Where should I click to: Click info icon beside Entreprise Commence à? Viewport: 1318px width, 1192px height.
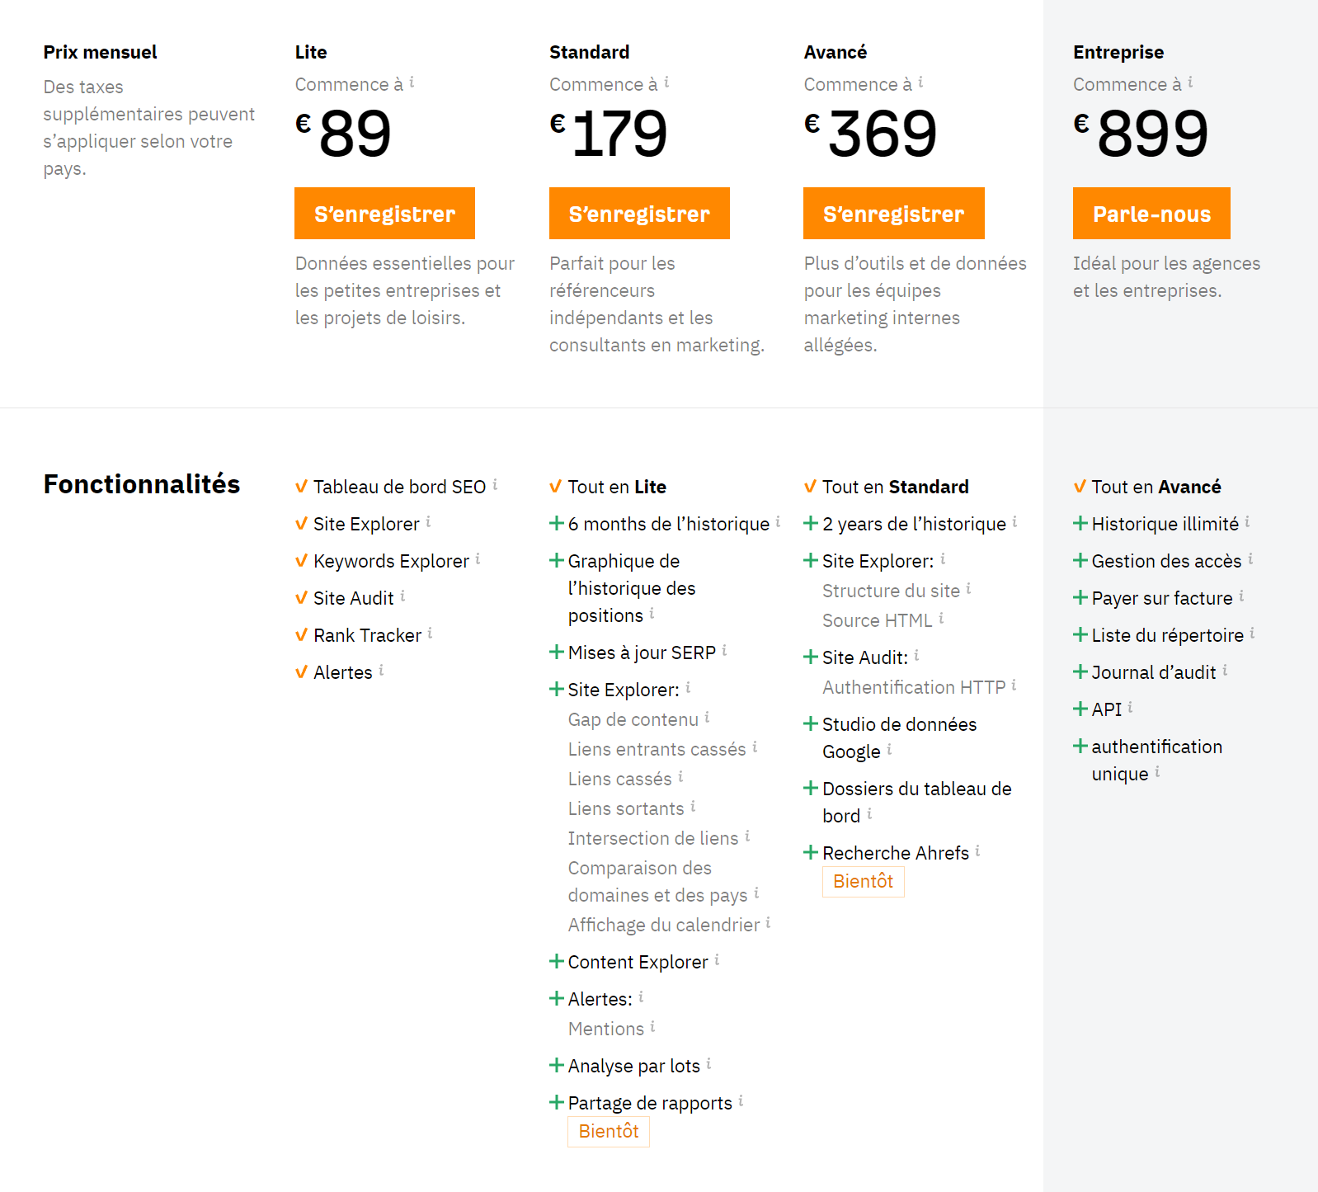click(1190, 82)
